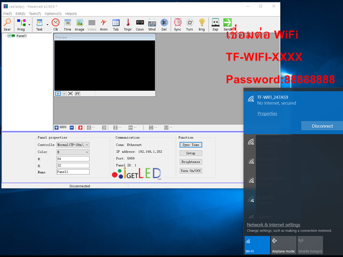Open the Tools(T) menu

pos(35,14)
